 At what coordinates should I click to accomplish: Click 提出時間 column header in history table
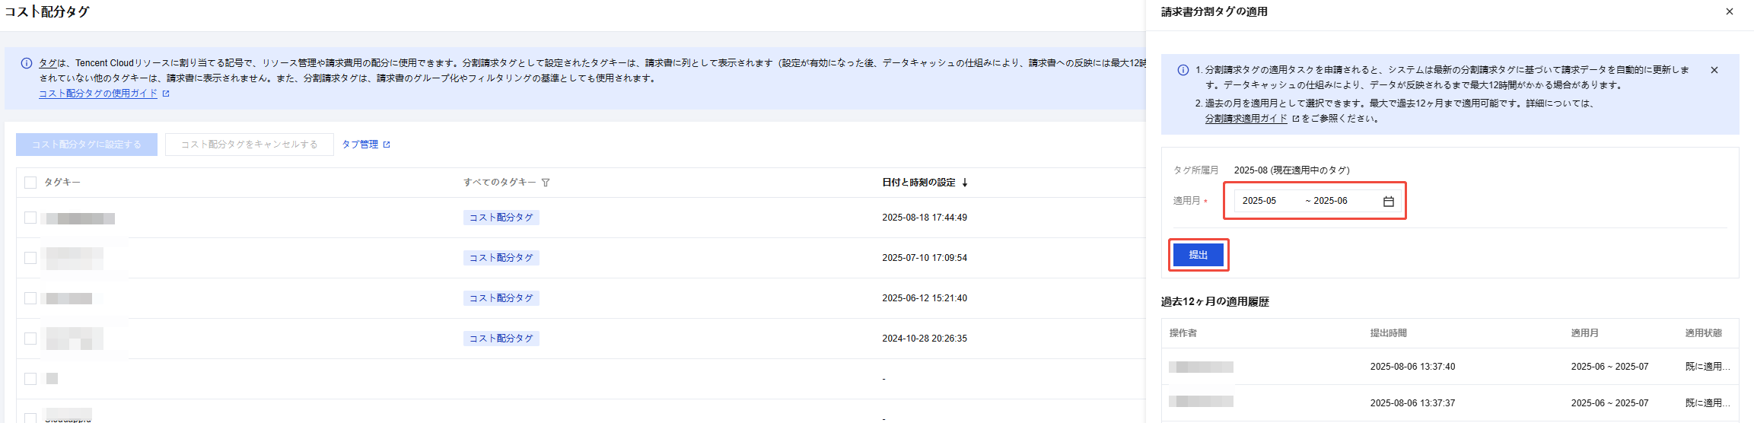(1389, 333)
